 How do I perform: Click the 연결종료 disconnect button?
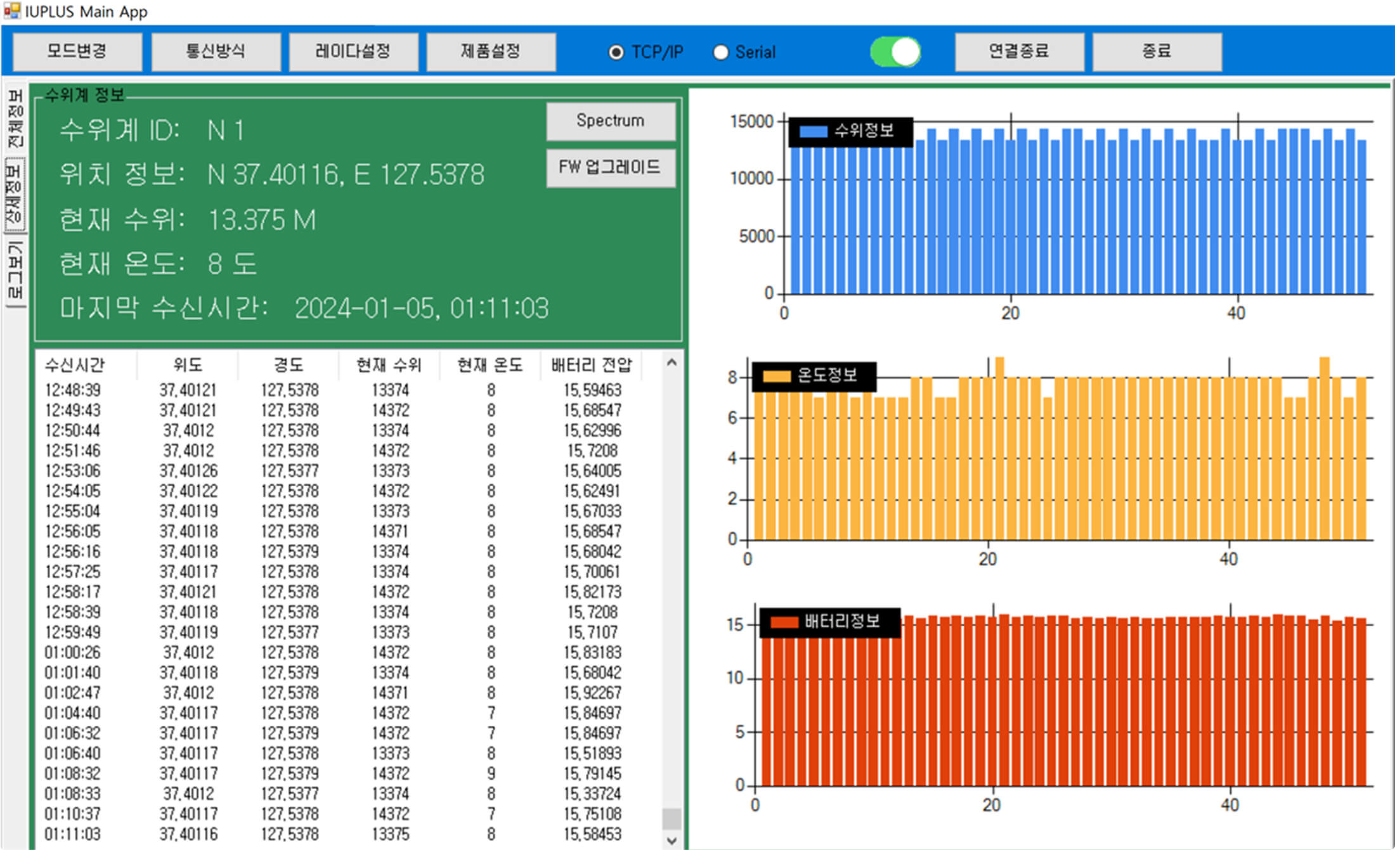(1018, 51)
